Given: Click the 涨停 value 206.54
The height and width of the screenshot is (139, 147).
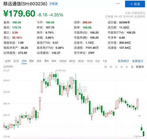Looking at the screenshot, I should (87, 22).
